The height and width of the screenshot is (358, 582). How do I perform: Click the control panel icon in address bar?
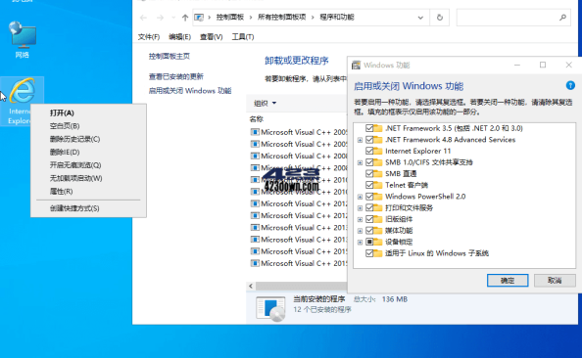[x=199, y=18]
